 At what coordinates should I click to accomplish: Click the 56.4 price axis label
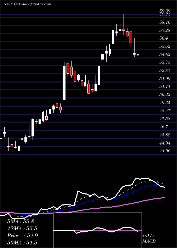[x=164, y=38]
